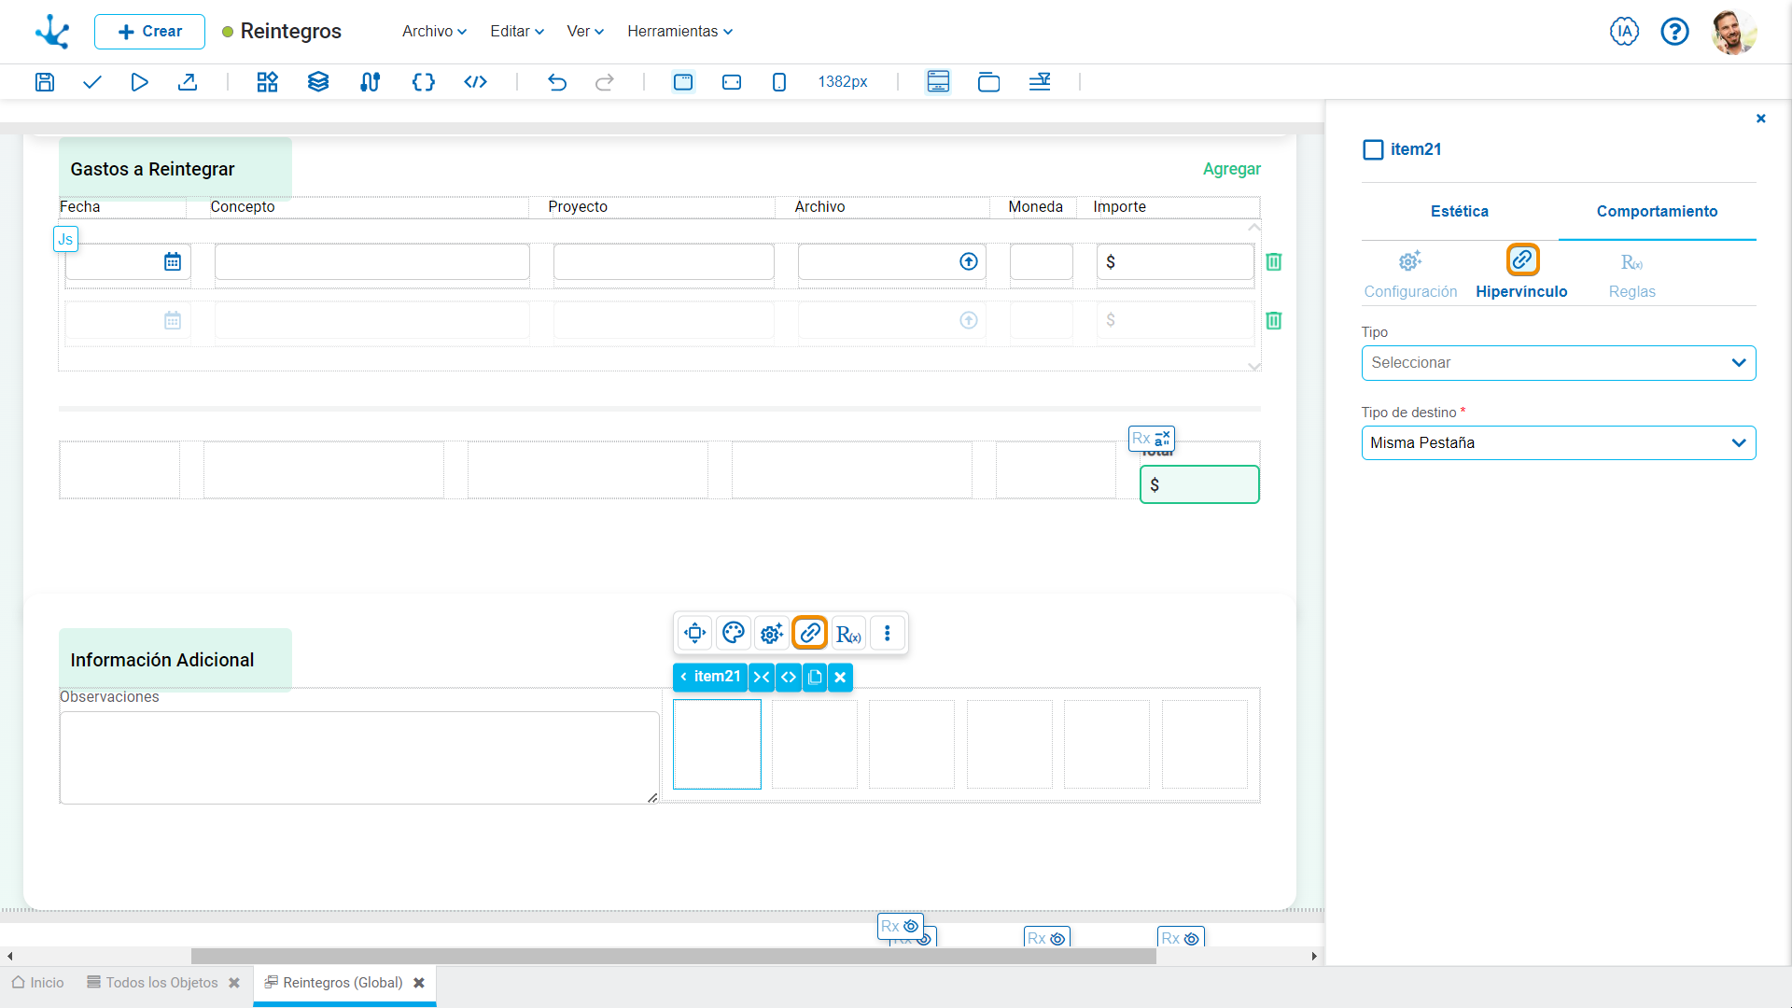
Task: Click the undo arrow
Action: tap(557, 82)
